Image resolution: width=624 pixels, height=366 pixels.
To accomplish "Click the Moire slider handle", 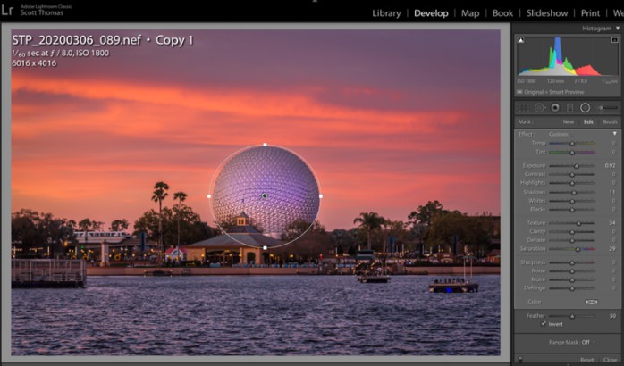I will (x=572, y=279).
